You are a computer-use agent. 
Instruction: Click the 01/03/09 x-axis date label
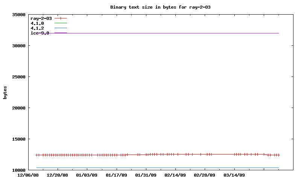click(87, 175)
